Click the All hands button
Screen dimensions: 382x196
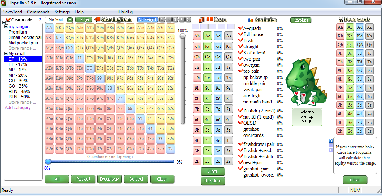57,179
